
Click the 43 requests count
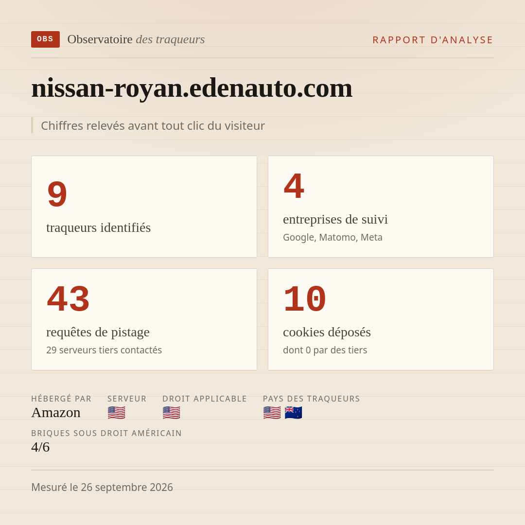click(69, 298)
